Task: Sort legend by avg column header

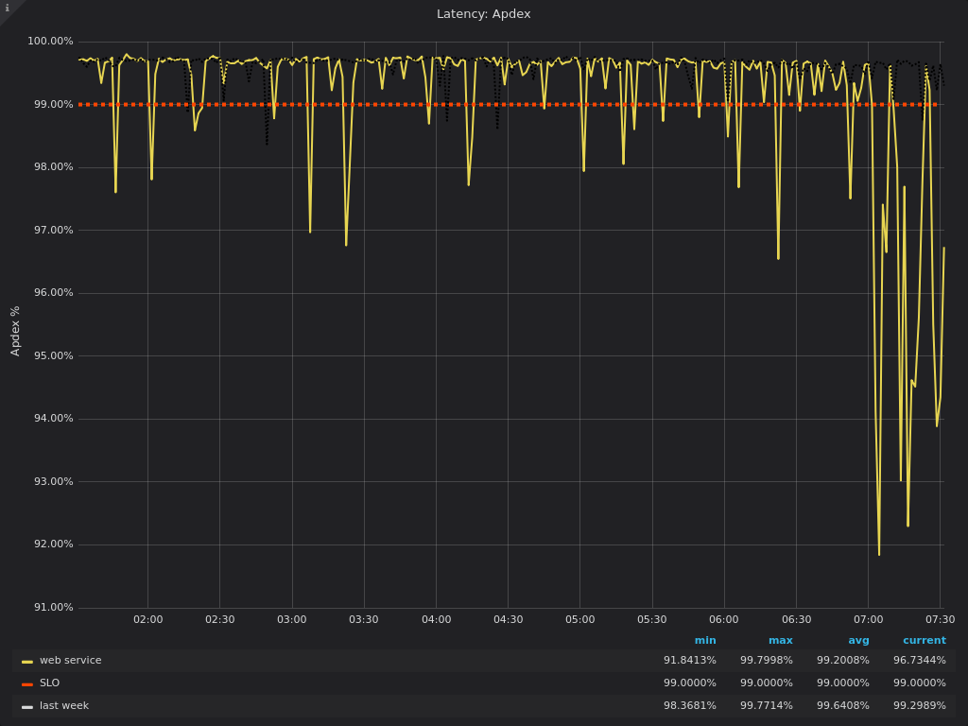Action: click(858, 640)
